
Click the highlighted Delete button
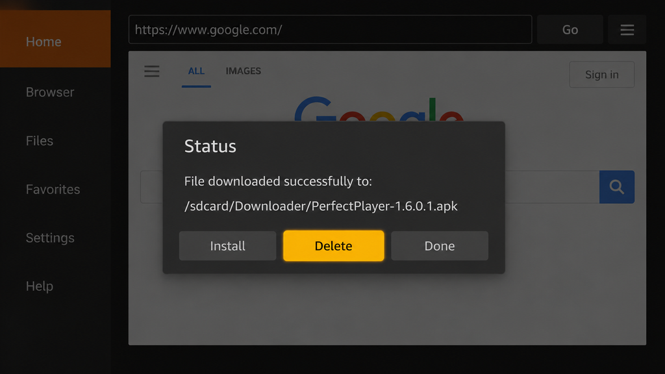(x=333, y=246)
